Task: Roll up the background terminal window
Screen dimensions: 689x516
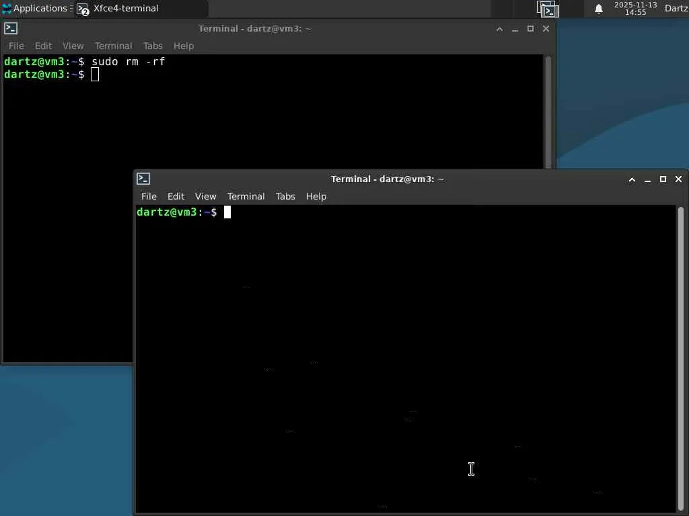Action: [x=500, y=29]
